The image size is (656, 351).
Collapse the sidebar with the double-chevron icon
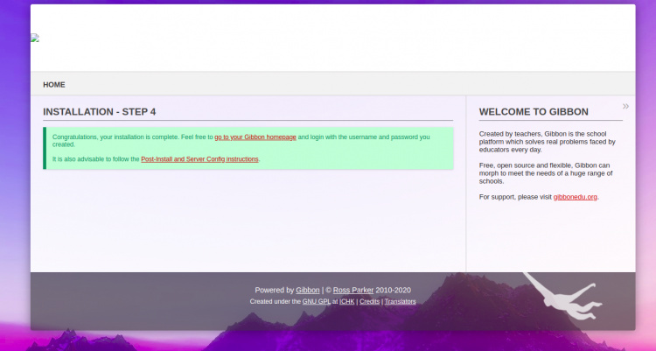[x=625, y=106]
